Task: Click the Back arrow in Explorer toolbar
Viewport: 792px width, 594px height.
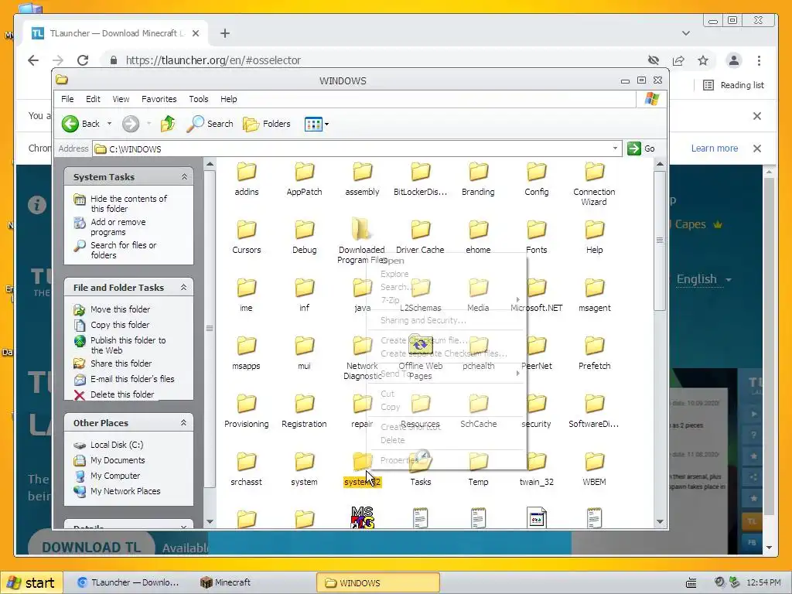Action: (80, 124)
